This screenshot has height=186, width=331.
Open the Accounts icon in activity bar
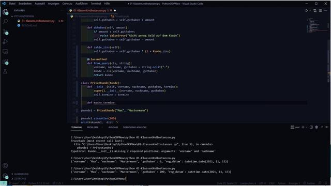5,166
